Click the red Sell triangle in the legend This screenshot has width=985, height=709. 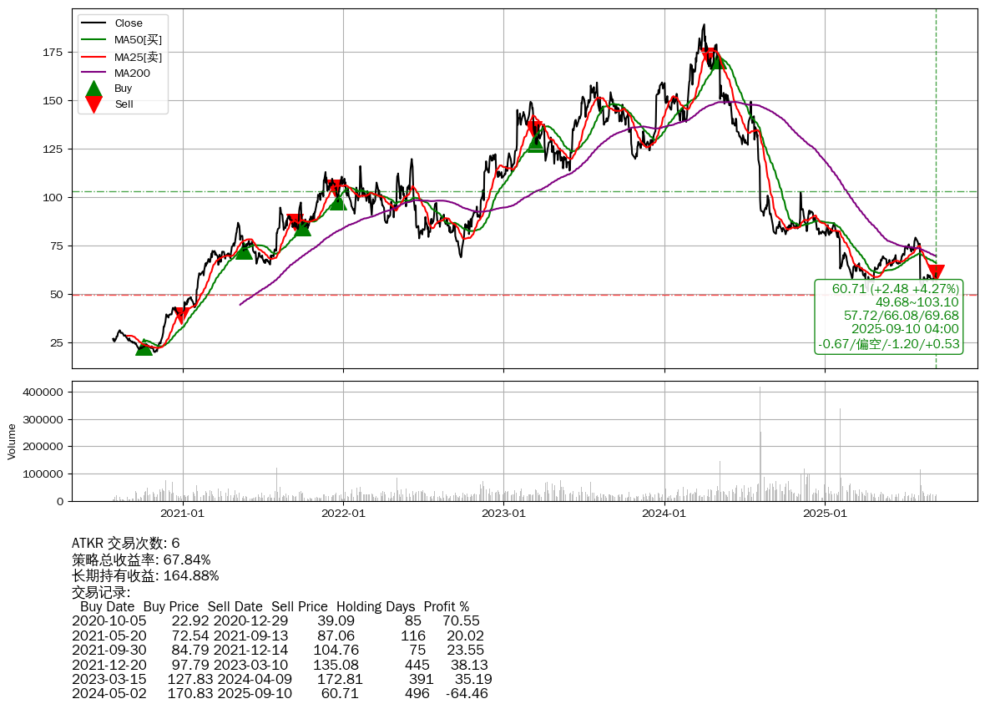click(94, 104)
